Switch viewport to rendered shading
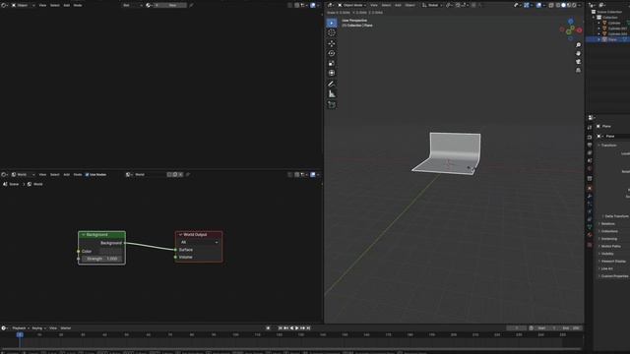This screenshot has width=630, height=354. (575, 5)
